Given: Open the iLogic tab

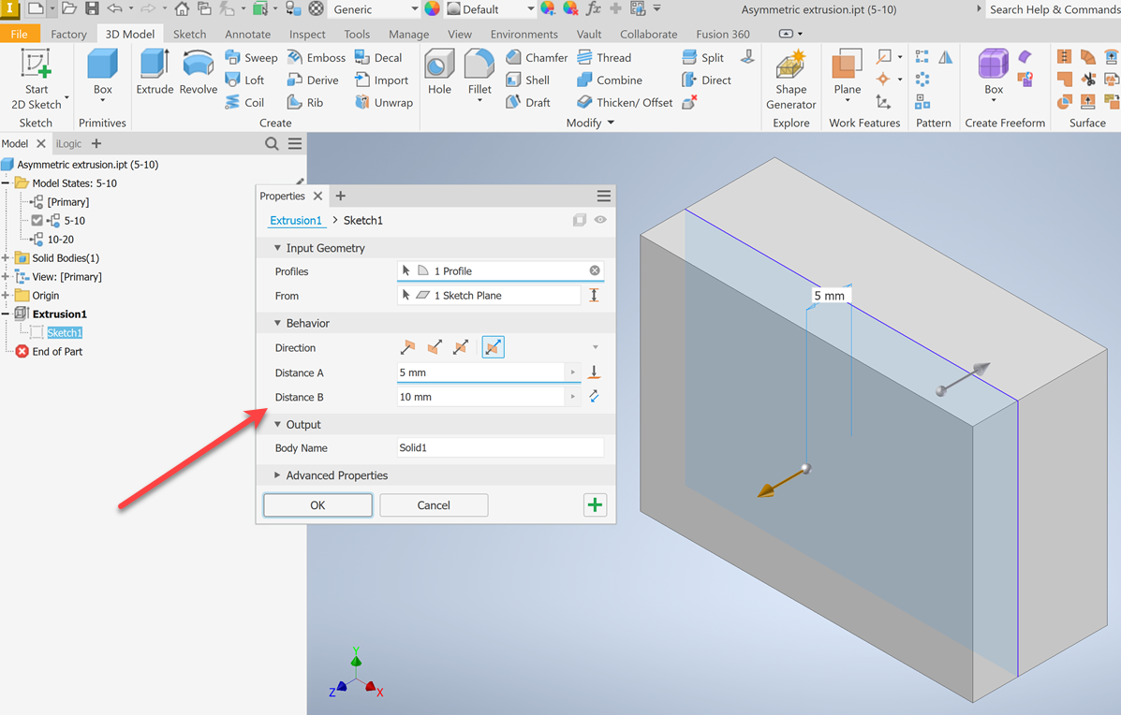Looking at the screenshot, I should click(67, 143).
